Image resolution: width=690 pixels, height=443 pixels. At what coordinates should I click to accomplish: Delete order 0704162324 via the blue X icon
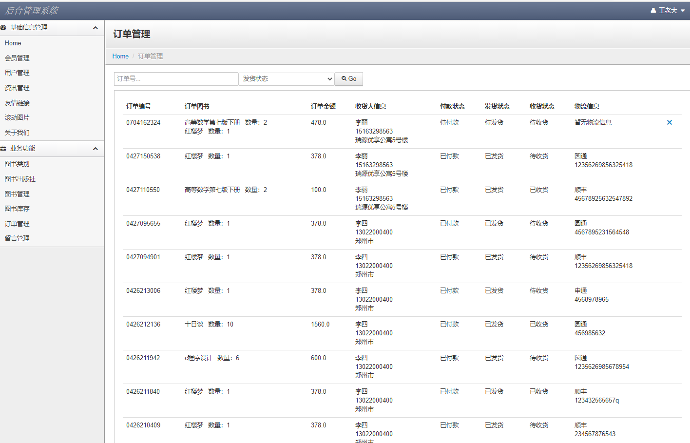(670, 122)
